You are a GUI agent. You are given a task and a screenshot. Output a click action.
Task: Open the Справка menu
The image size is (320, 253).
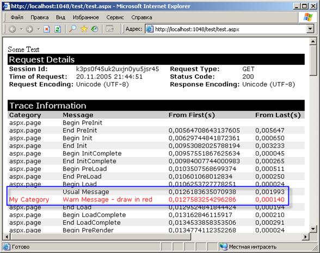point(141,17)
